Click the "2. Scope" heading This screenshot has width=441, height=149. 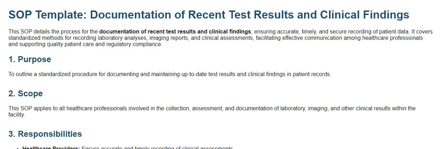click(x=25, y=94)
